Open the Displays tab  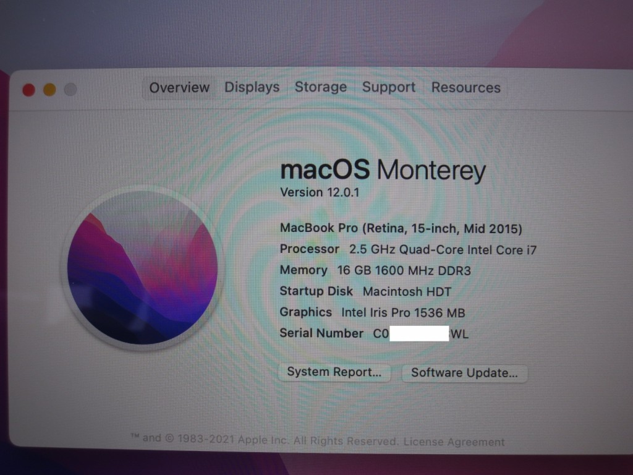click(252, 87)
